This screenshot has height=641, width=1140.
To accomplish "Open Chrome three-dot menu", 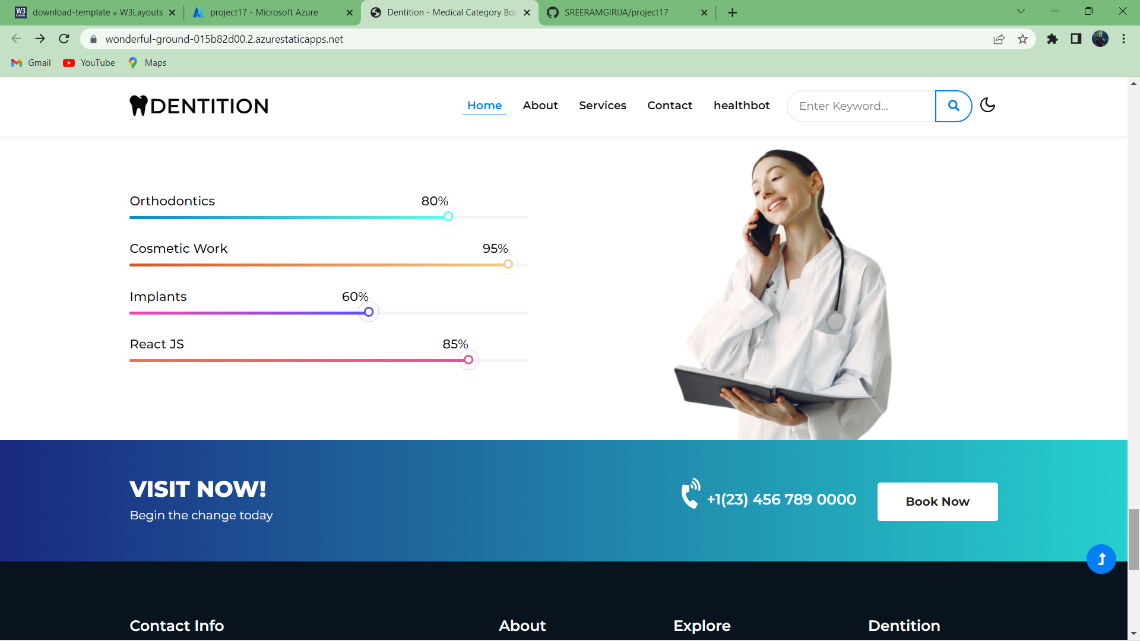I will [x=1123, y=39].
